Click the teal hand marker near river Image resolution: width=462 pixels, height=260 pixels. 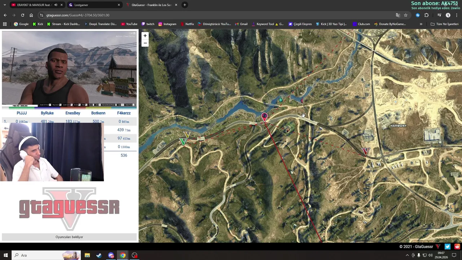pyautogui.click(x=280, y=100)
